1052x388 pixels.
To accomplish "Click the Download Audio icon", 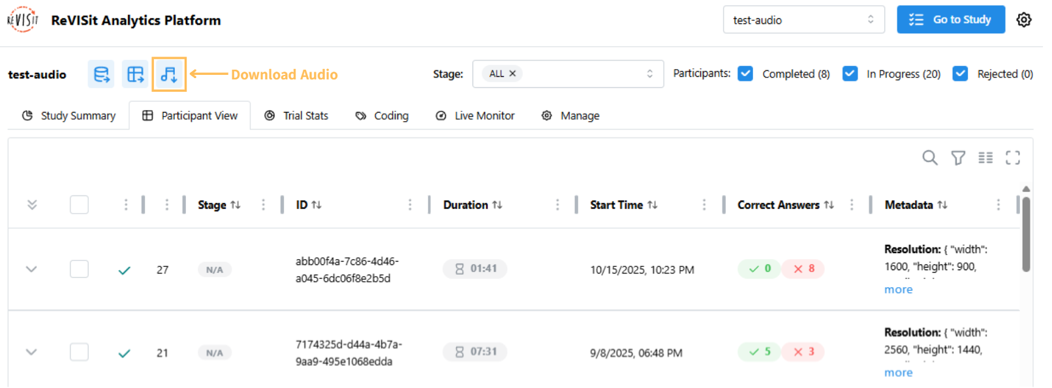I will coord(170,74).
